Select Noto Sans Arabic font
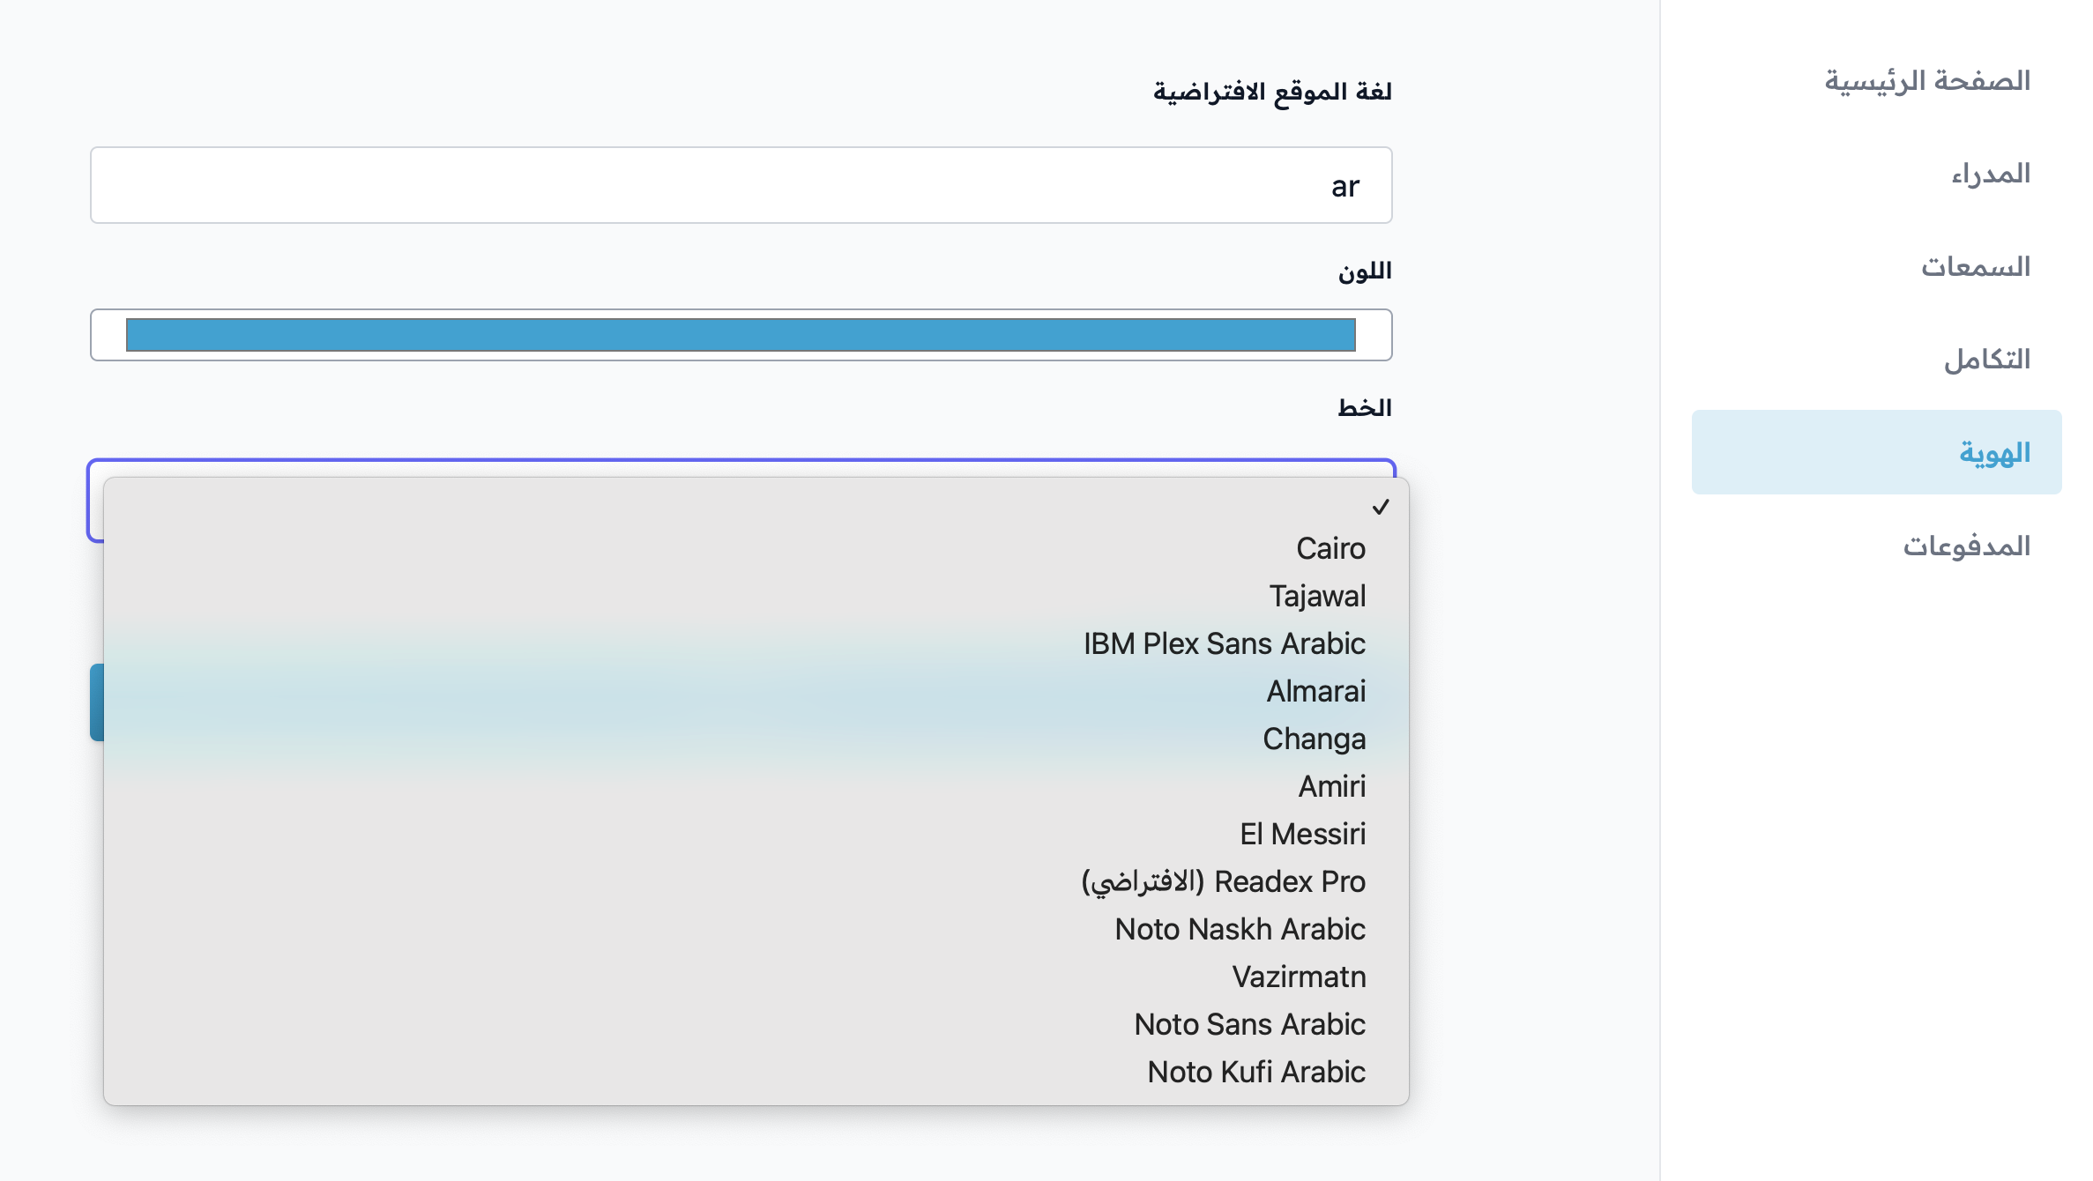This screenshot has height=1181, width=2093. click(x=756, y=1024)
